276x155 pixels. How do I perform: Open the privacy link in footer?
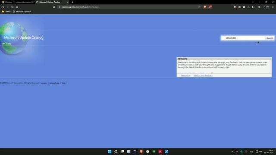tap(44, 83)
